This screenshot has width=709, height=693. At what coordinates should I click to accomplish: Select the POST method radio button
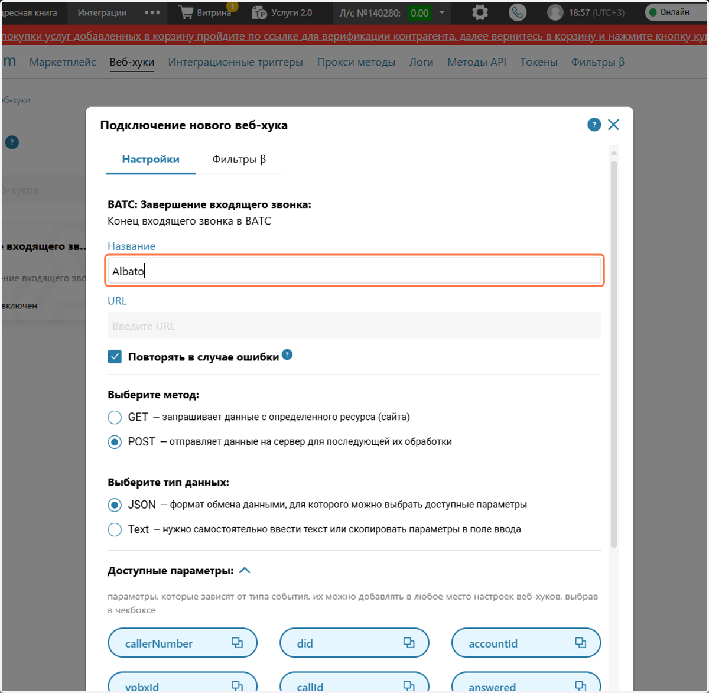click(115, 442)
